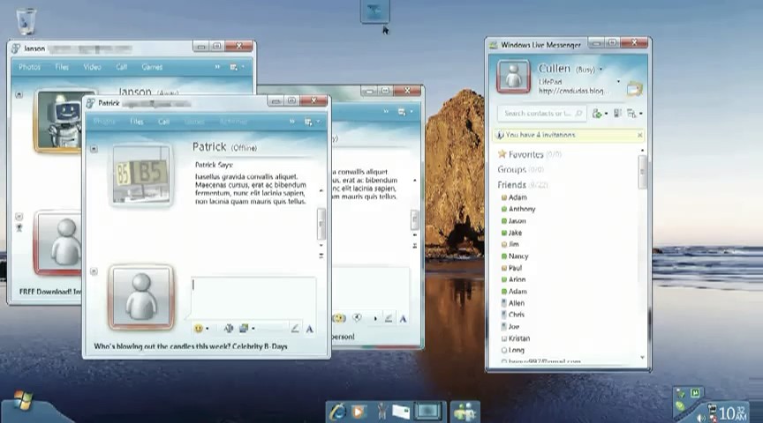Open Internet Explorer from the taskbar
Image resolution: width=763 pixels, height=423 pixels.
(x=337, y=412)
